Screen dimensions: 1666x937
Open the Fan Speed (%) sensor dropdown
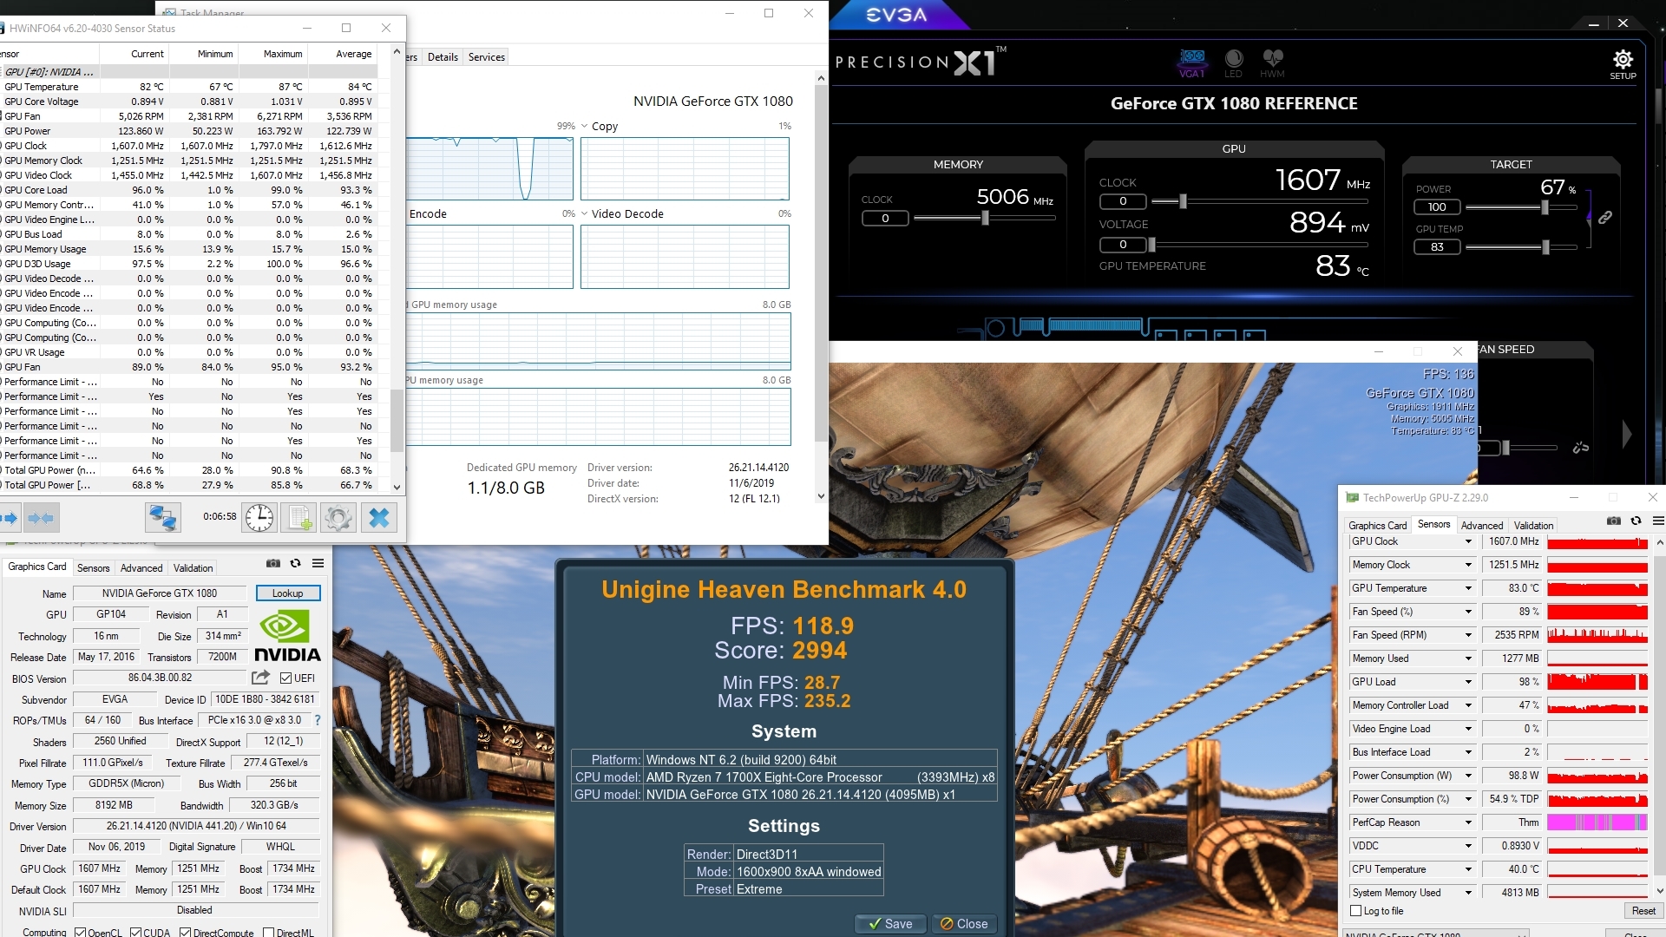click(x=1468, y=612)
